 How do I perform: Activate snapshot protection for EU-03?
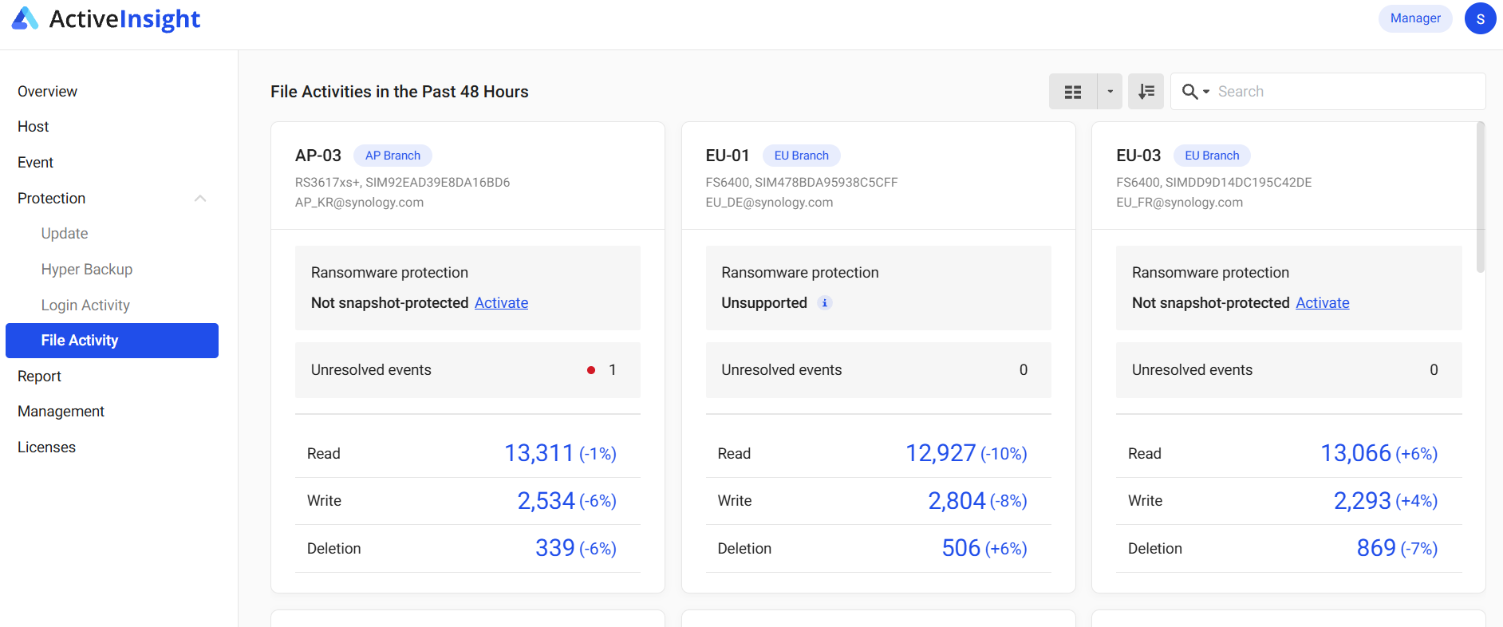click(1322, 303)
